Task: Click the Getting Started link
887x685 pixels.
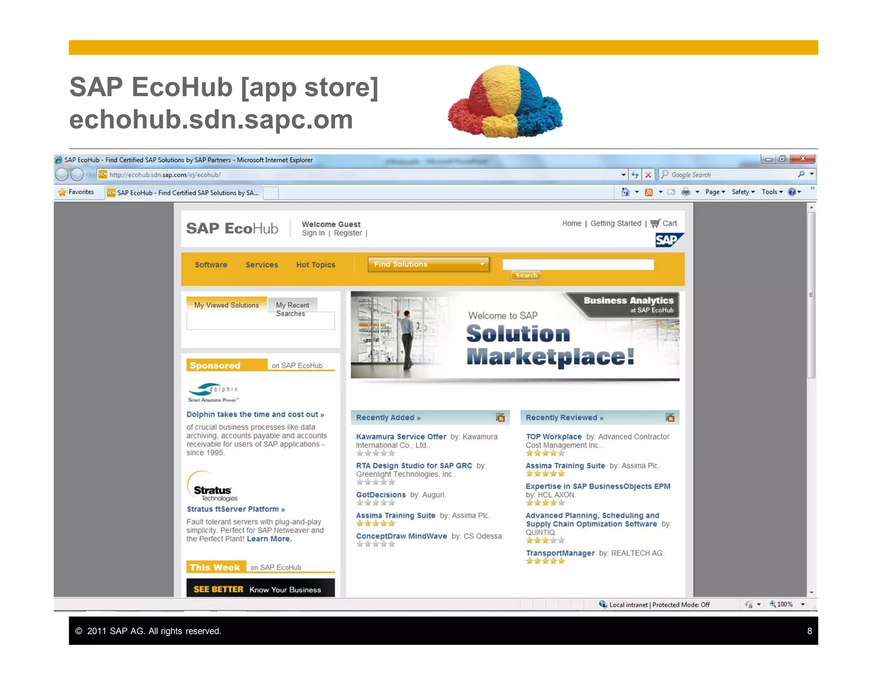Action: (615, 223)
